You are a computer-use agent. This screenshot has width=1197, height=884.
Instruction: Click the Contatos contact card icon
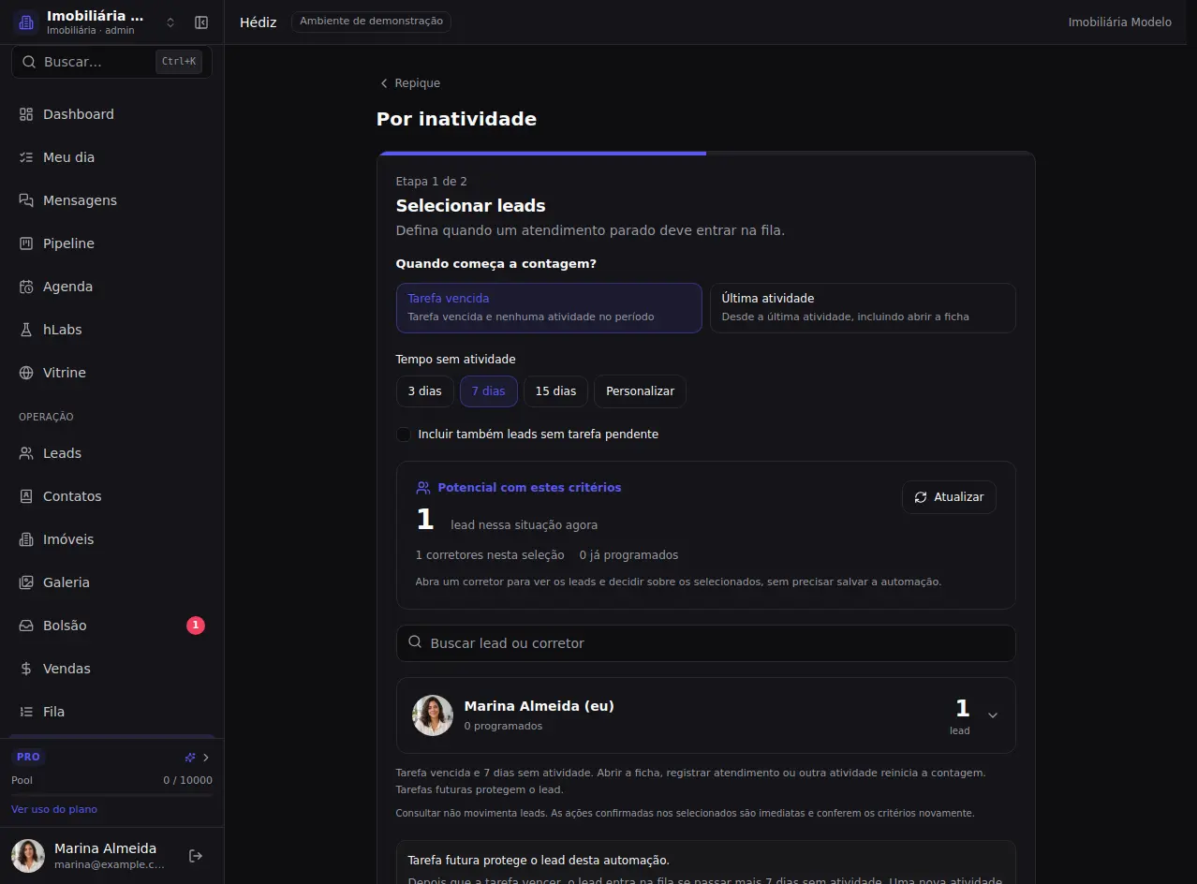click(x=26, y=496)
